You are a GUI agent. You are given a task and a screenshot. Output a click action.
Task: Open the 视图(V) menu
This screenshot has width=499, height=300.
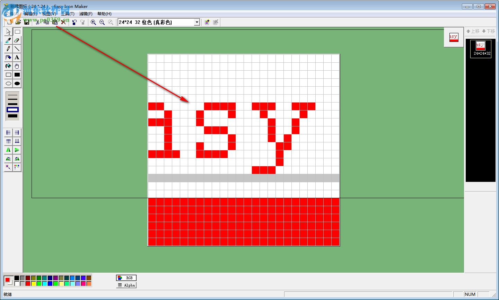click(x=49, y=14)
